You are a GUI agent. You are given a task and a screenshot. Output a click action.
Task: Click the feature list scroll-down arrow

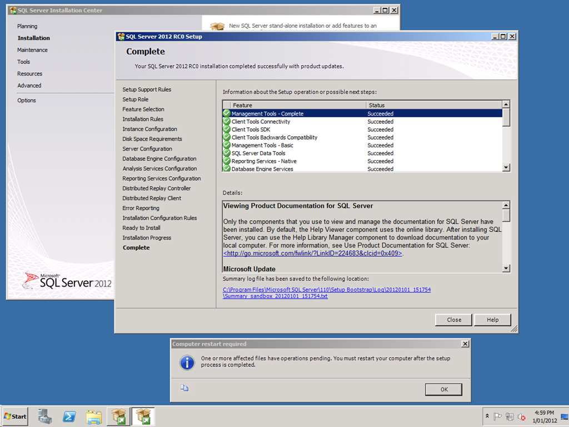tap(506, 167)
